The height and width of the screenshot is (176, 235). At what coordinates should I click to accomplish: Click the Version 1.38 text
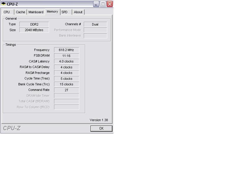click(x=99, y=120)
